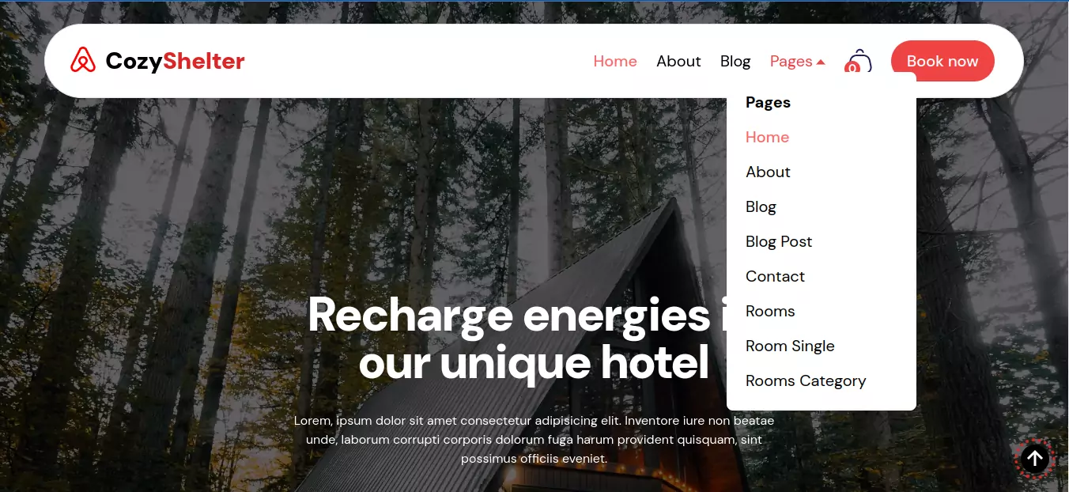This screenshot has height=492, width=1069.
Task: Choose Blog from the Pages dropdown
Action: [761, 206]
